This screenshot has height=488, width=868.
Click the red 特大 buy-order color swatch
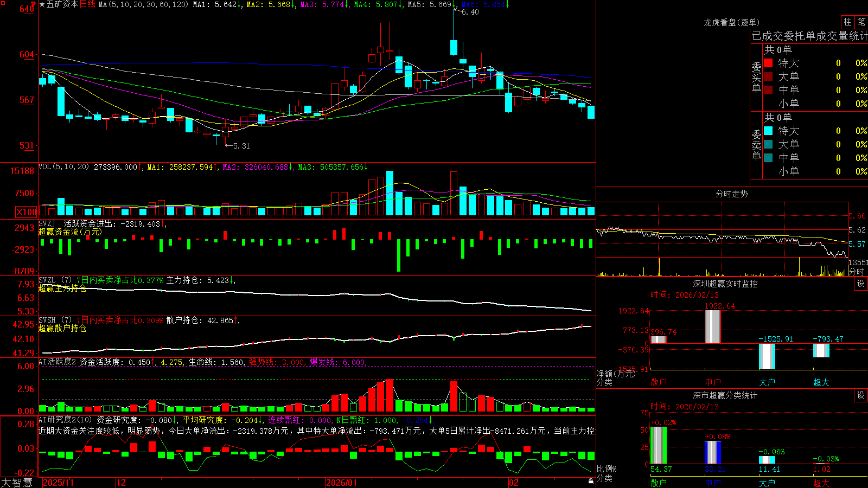click(x=768, y=63)
